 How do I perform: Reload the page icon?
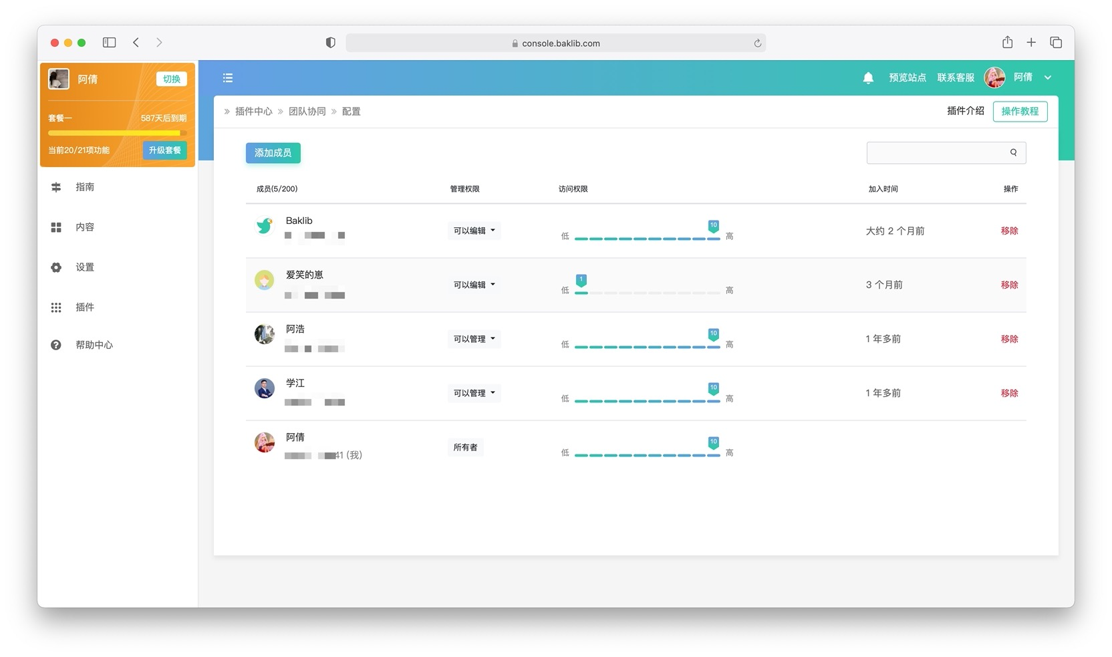(x=757, y=43)
